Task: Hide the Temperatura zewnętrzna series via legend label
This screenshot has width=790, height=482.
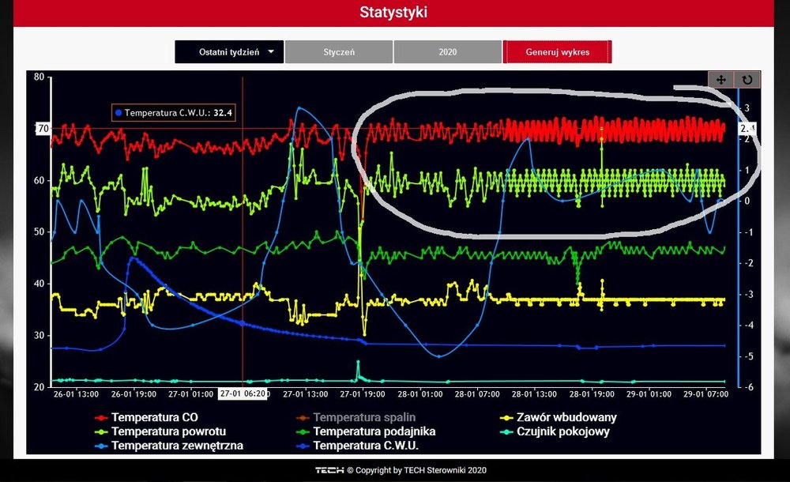Action: 177,446
